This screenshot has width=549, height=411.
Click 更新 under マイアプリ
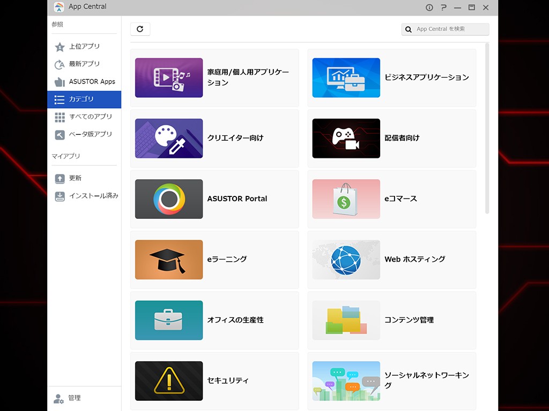tap(75, 178)
